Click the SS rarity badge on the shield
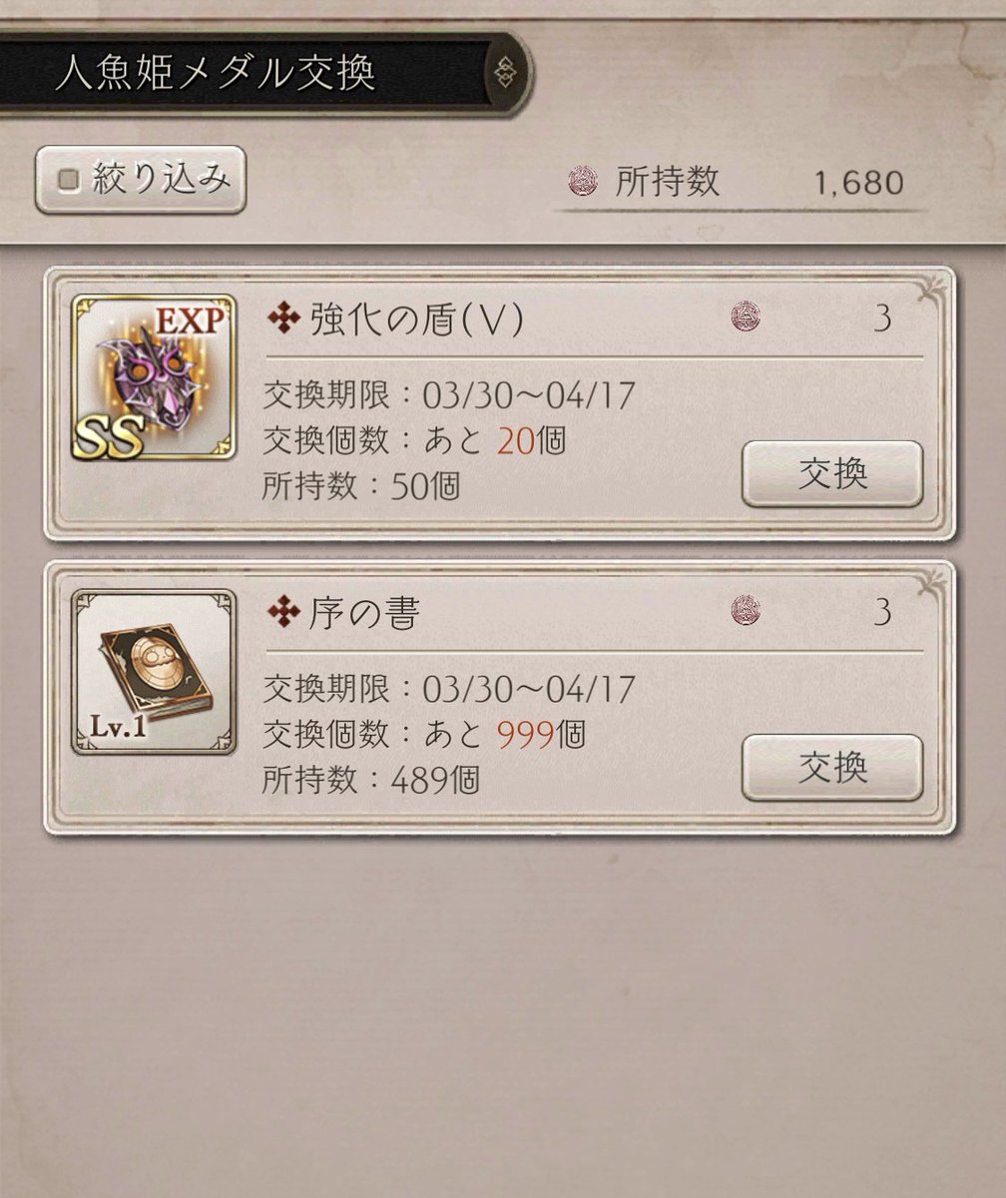The image size is (1006, 1198). point(107,438)
